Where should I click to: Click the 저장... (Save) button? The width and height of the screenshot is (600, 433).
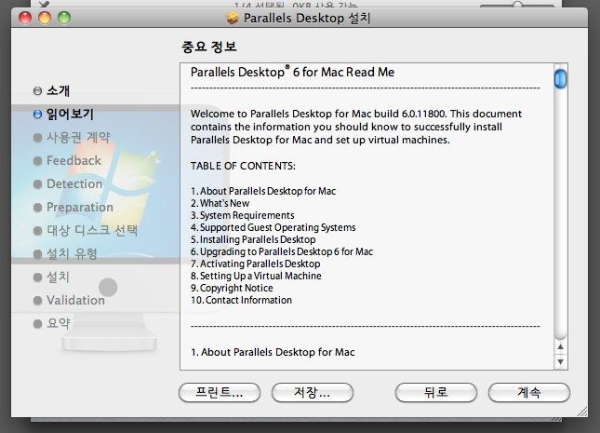[x=312, y=392]
